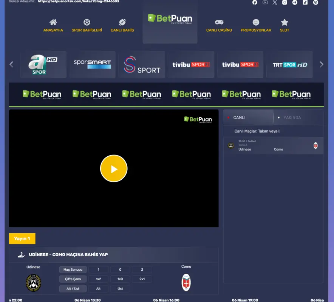
Task: Select the 2x1 Çifte Şans option
Action: tap(142, 279)
